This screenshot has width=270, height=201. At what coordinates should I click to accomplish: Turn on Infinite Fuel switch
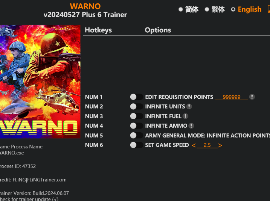[136, 116]
